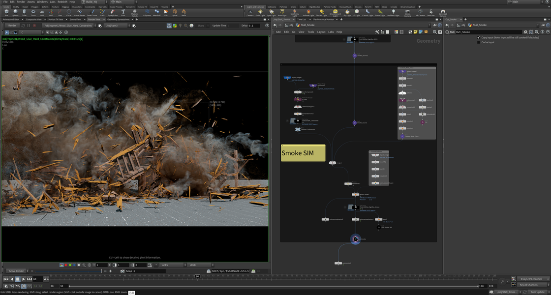551x295 pixels.
Task: Pick the Area Light tool on the shelf
Action: pos(282,12)
